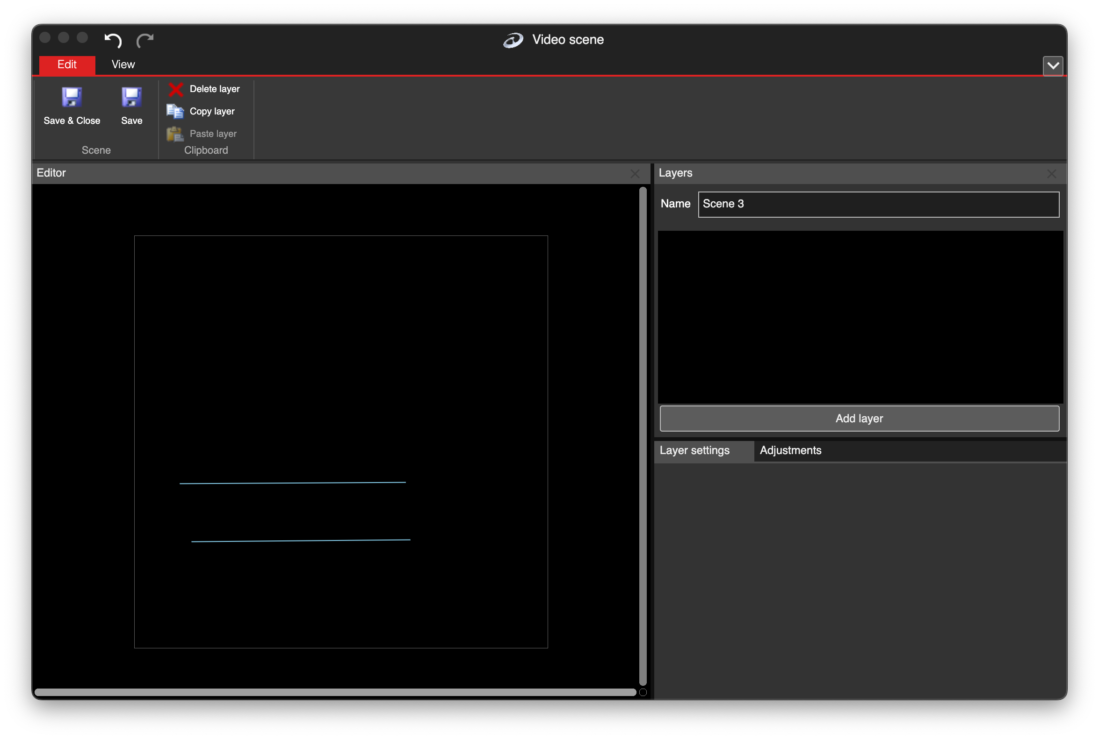
Task: Switch to the Edit ribbon tab
Action: (x=67, y=64)
